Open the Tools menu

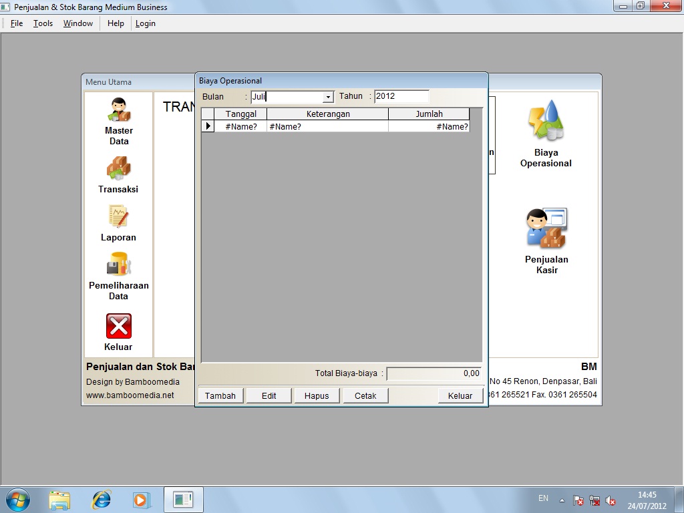pos(43,23)
